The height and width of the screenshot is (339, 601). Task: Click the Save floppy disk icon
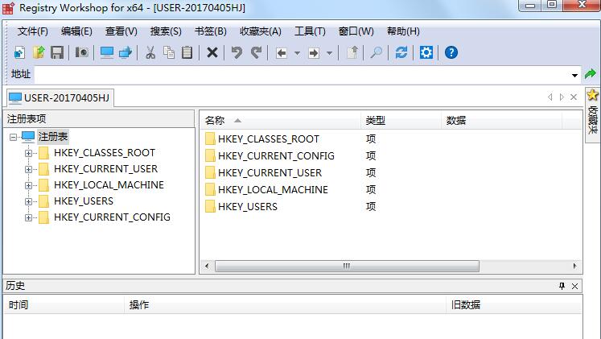(57, 52)
